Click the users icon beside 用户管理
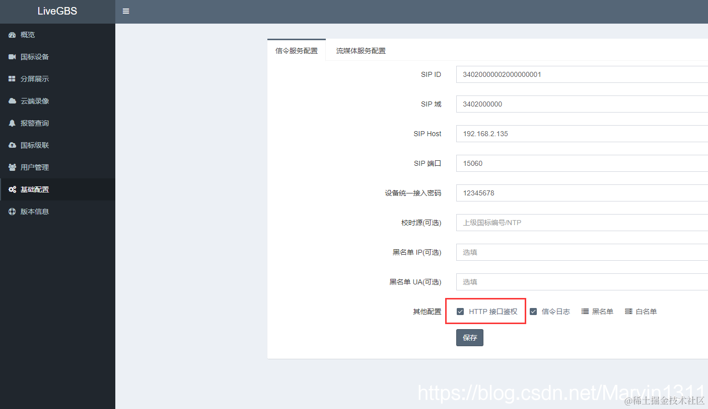 [12, 167]
